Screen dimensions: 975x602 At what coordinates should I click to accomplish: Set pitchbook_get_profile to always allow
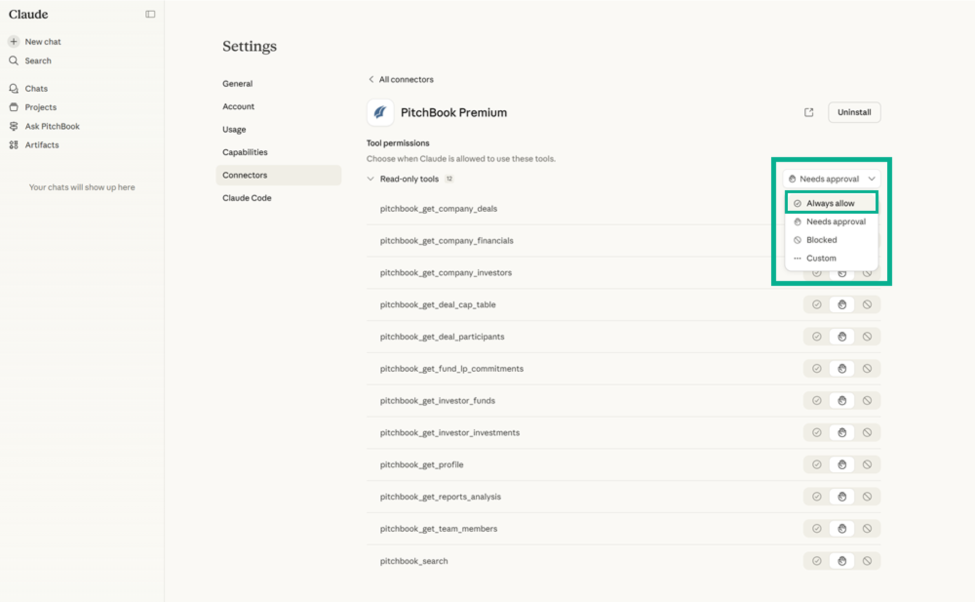pyautogui.click(x=817, y=464)
